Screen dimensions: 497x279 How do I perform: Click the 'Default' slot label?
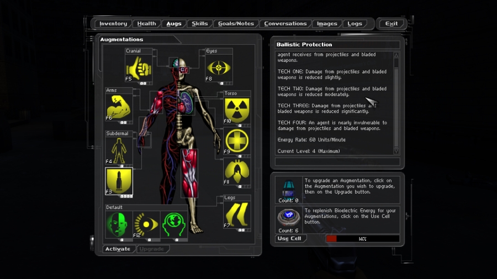coord(114,207)
